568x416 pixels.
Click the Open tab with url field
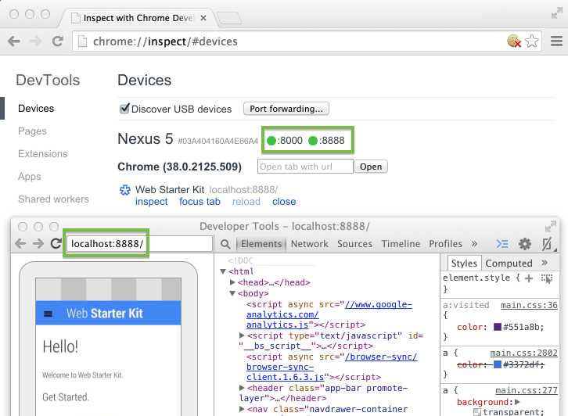(305, 167)
